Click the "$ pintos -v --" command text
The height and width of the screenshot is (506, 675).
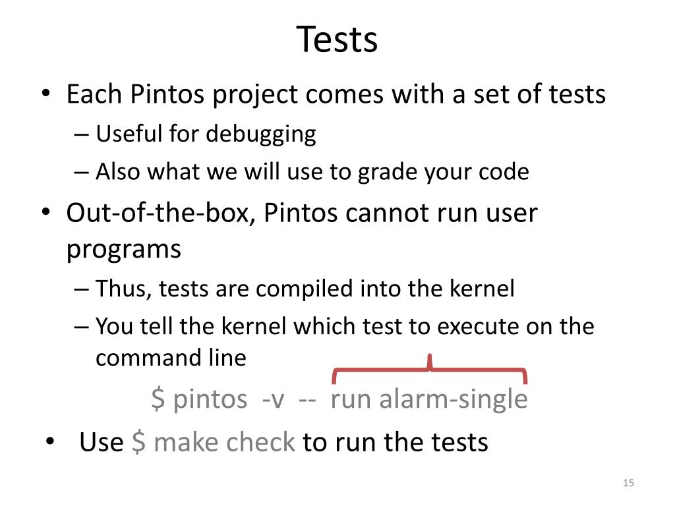pos(234,399)
